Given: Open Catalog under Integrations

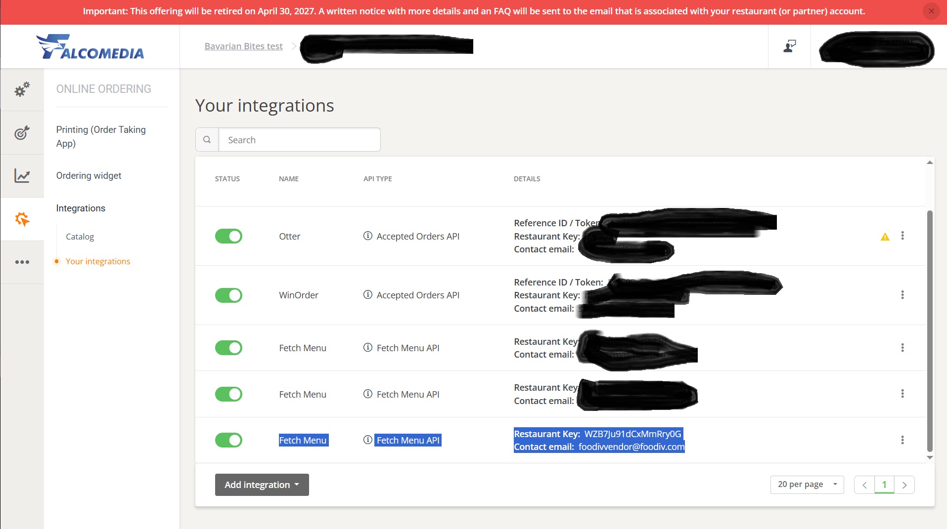Looking at the screenshot, I should [80, 237].
